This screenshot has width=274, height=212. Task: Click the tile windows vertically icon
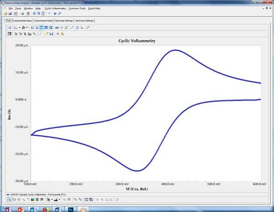pos(43,14)
